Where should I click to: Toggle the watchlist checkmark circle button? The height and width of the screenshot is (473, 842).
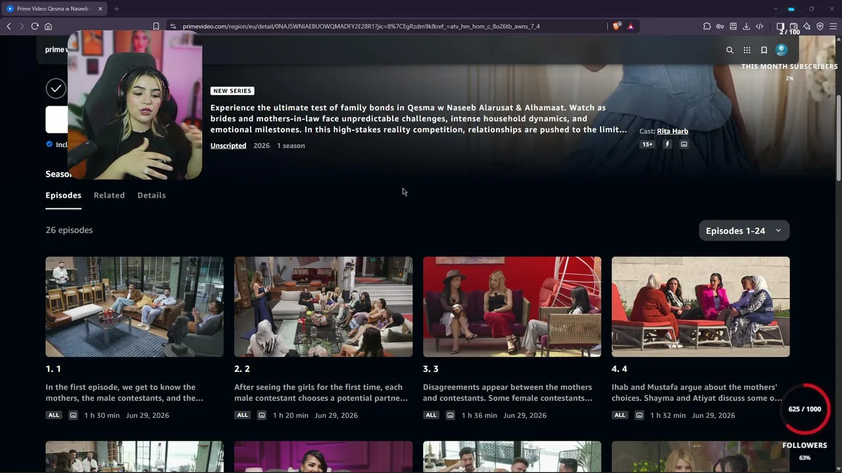(56, 88)
